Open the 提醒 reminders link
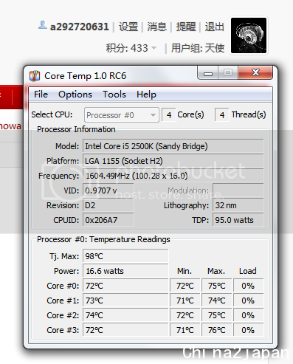The image size is (293, 364). 186,27
